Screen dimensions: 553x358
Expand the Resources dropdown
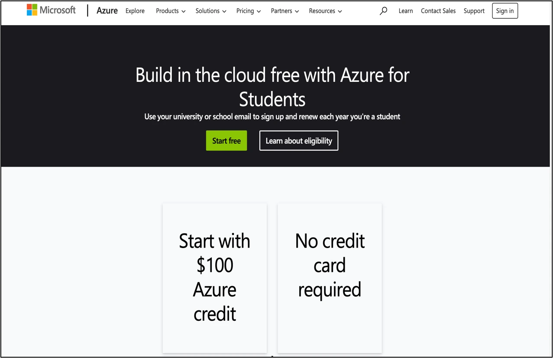tap(325, 11)
